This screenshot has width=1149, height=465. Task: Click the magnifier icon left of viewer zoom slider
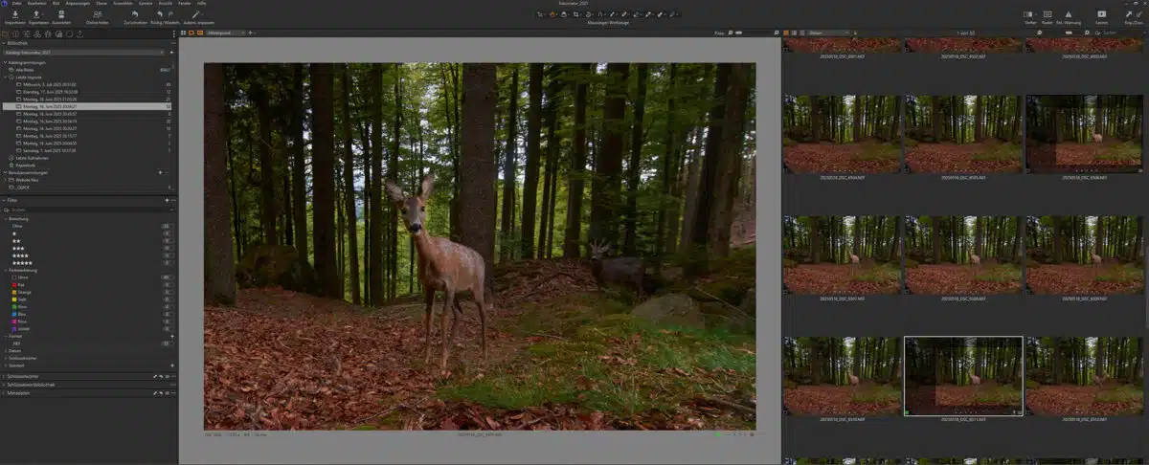coord(730,33)
